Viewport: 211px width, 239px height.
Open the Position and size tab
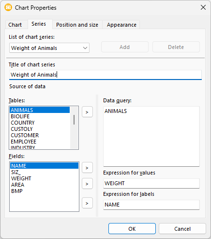77,25
